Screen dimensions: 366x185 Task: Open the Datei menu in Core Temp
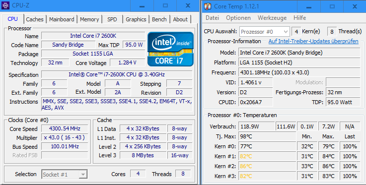(x=212, y=18)
